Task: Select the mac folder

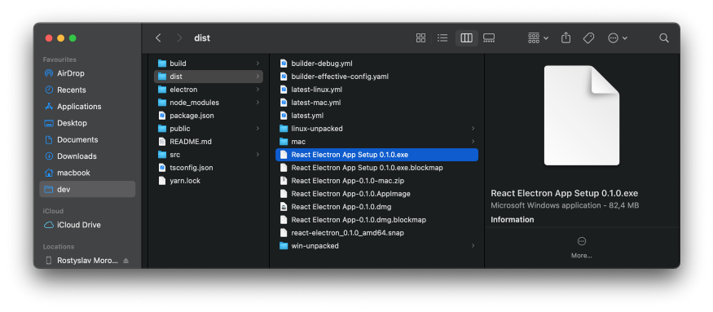Action: 376,142
